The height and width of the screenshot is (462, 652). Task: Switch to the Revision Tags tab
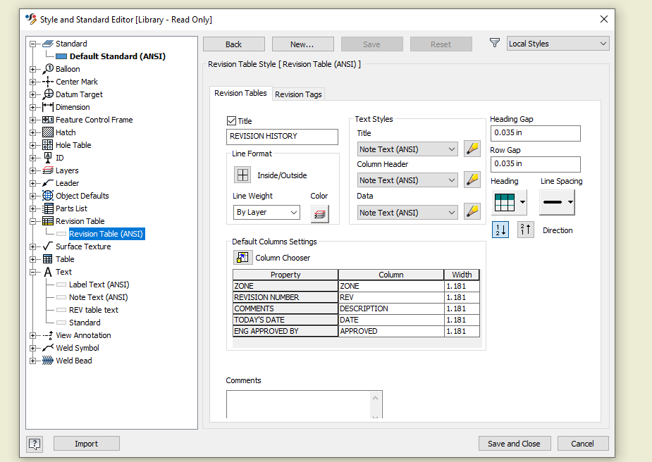point(297,94)
